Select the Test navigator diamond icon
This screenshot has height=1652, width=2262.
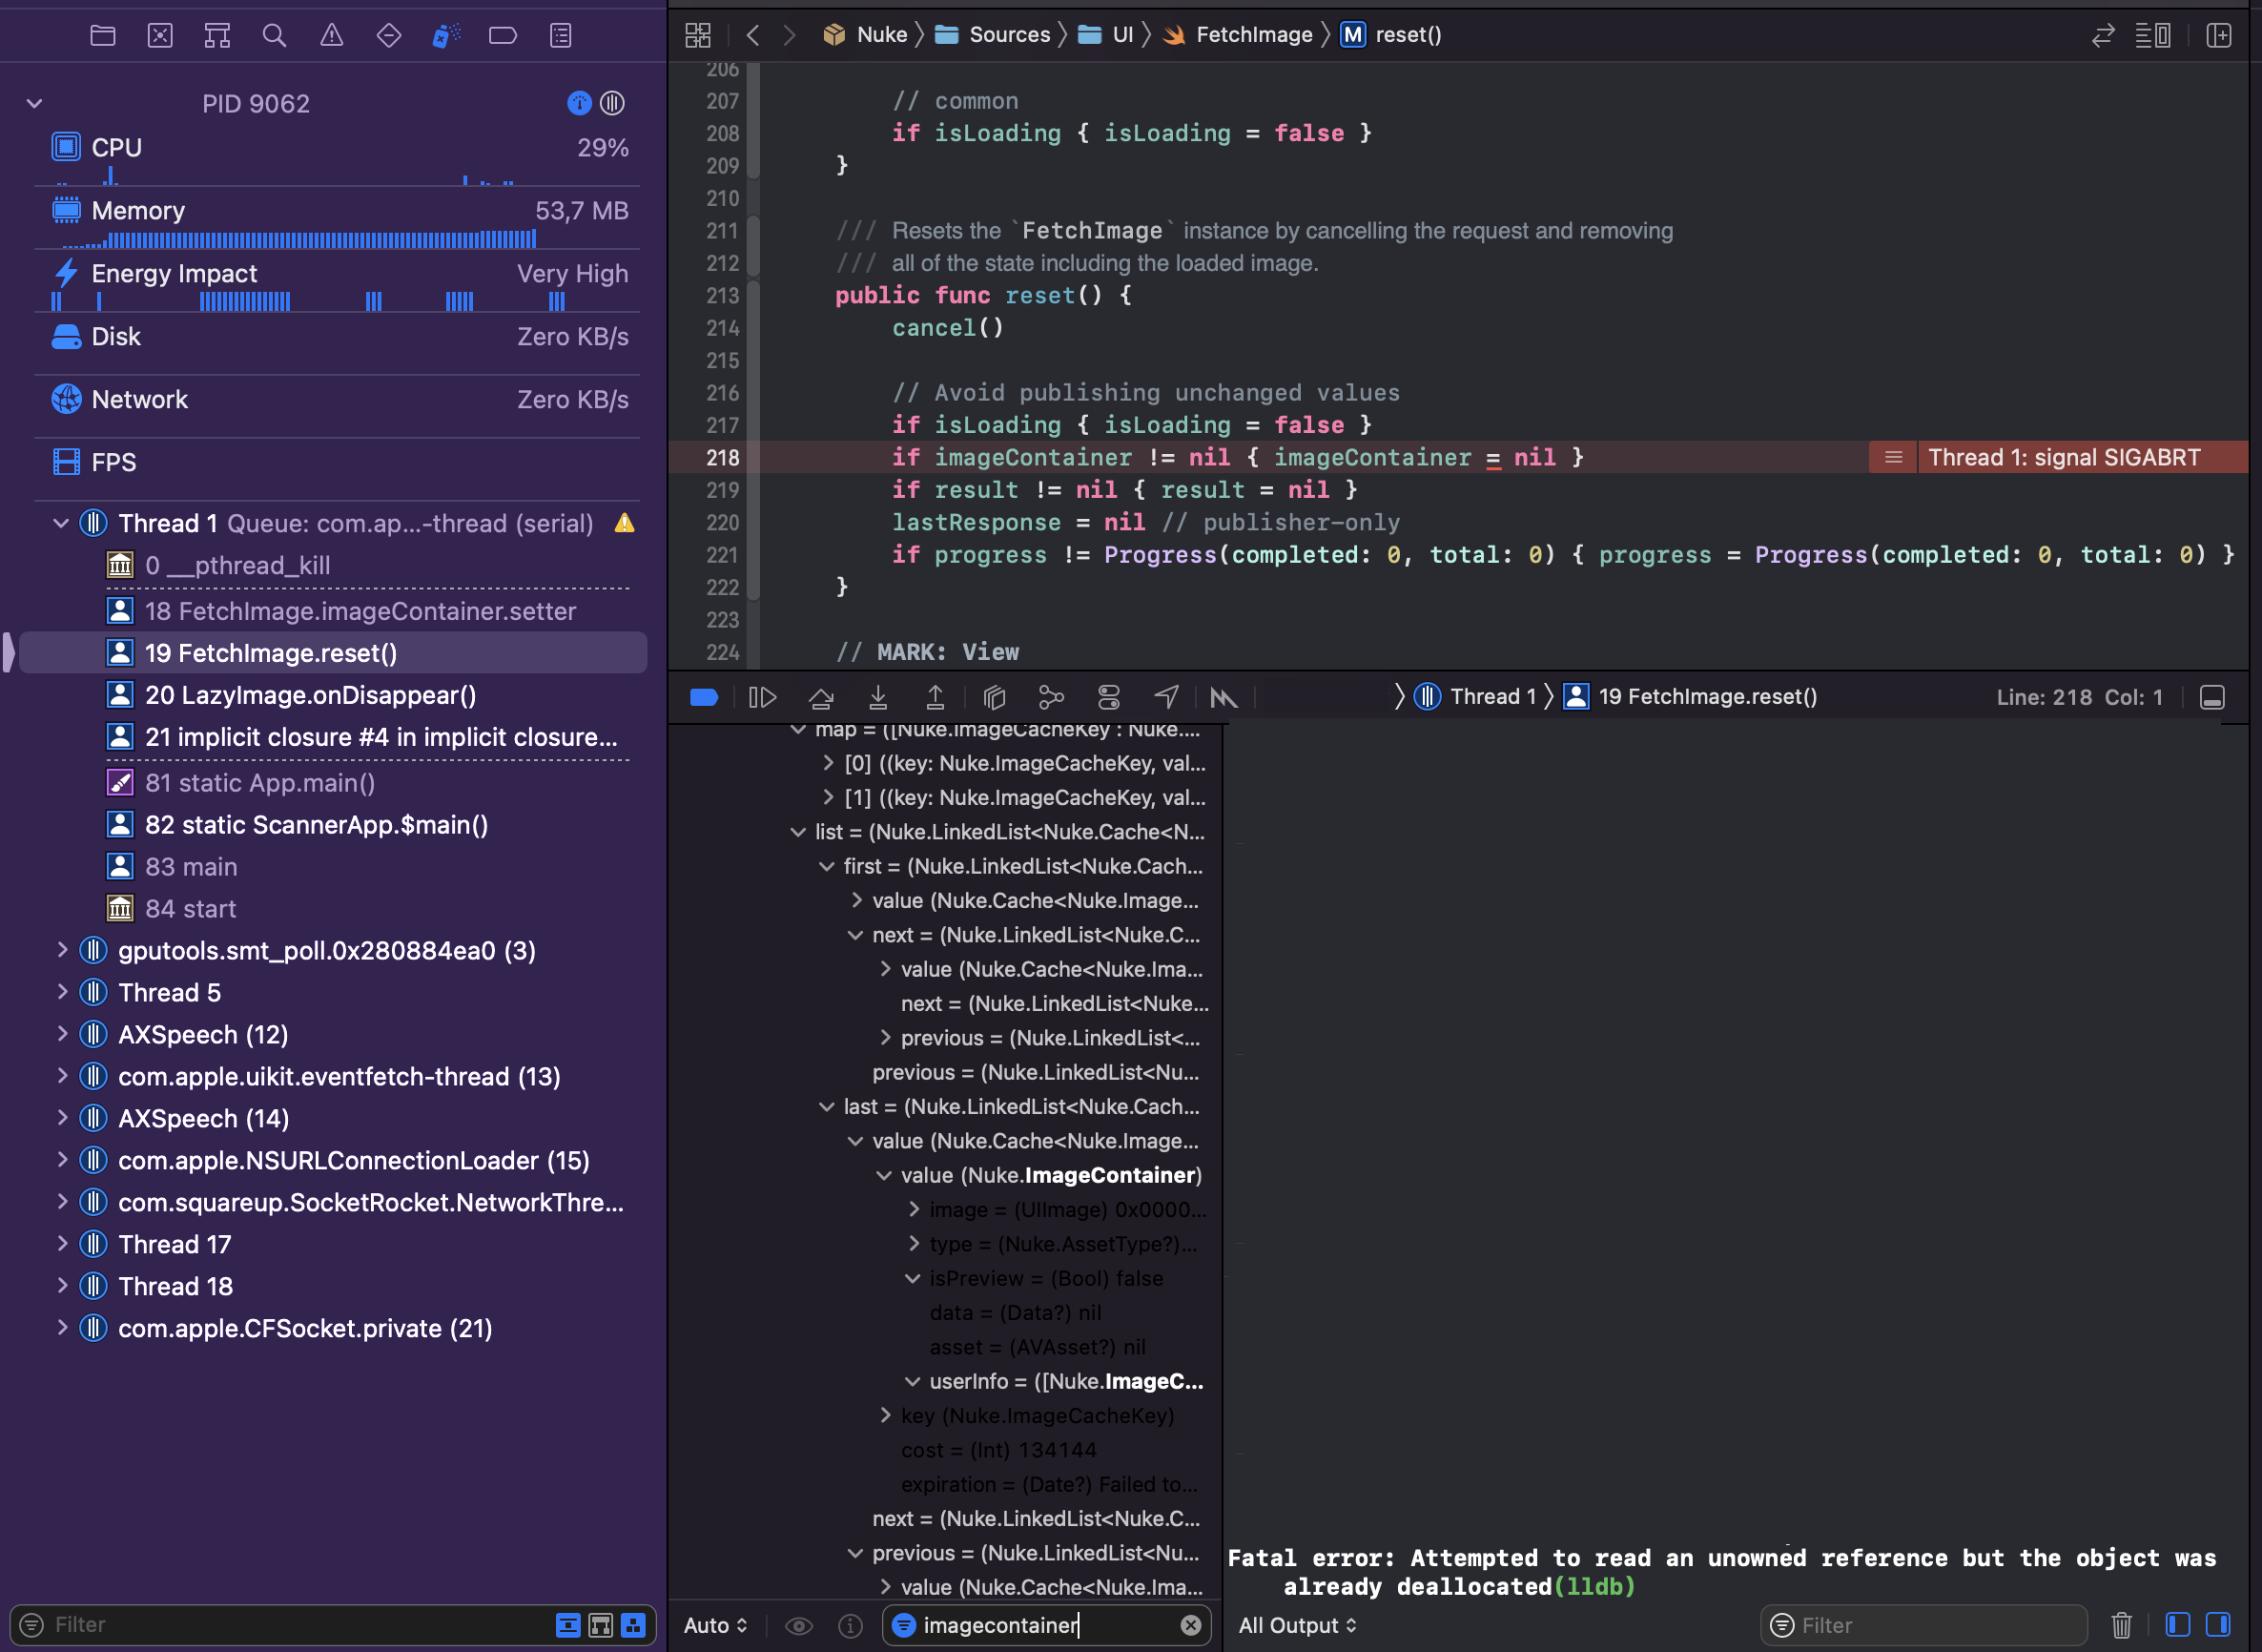pyautogui.click(x=388, y=35)
